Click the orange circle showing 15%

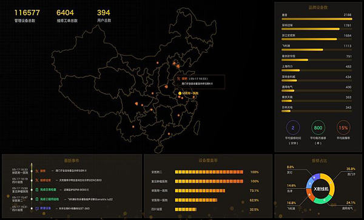(x=343, y=128)
